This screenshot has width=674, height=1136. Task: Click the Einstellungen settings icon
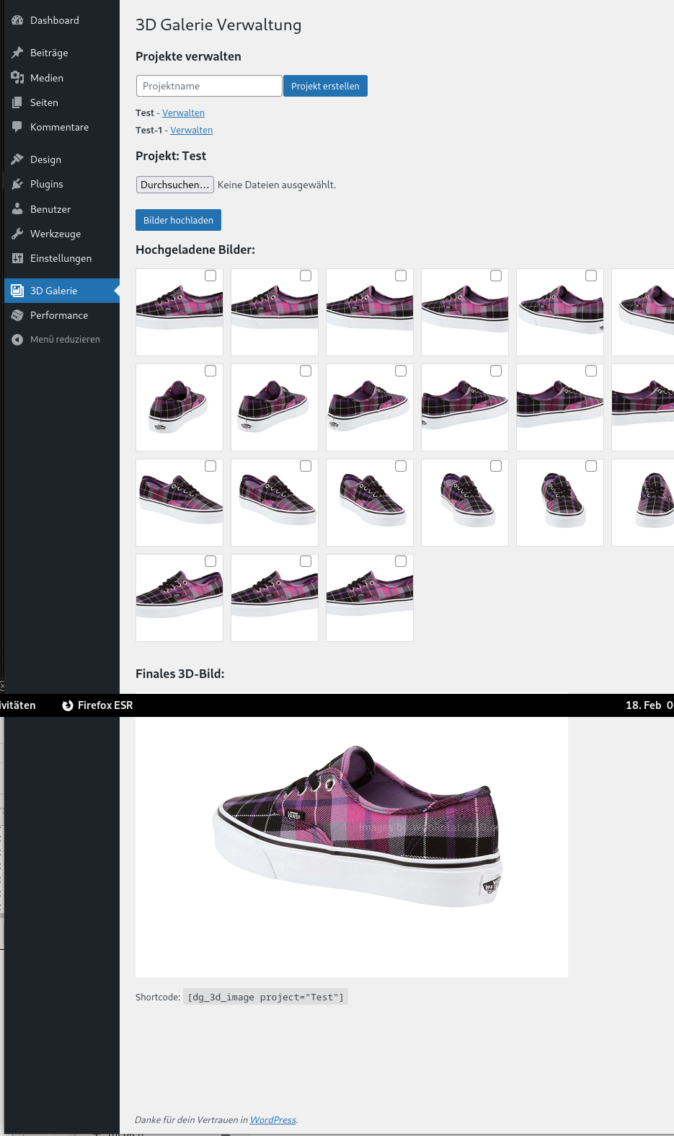pyautogui.click(x=17, y=258)
